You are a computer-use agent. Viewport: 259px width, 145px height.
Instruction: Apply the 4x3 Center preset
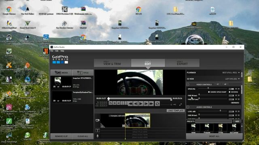[234, 128]
